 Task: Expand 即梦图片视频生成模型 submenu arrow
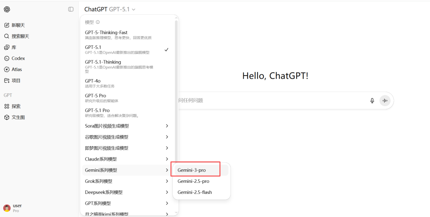(x=167, y=148)
